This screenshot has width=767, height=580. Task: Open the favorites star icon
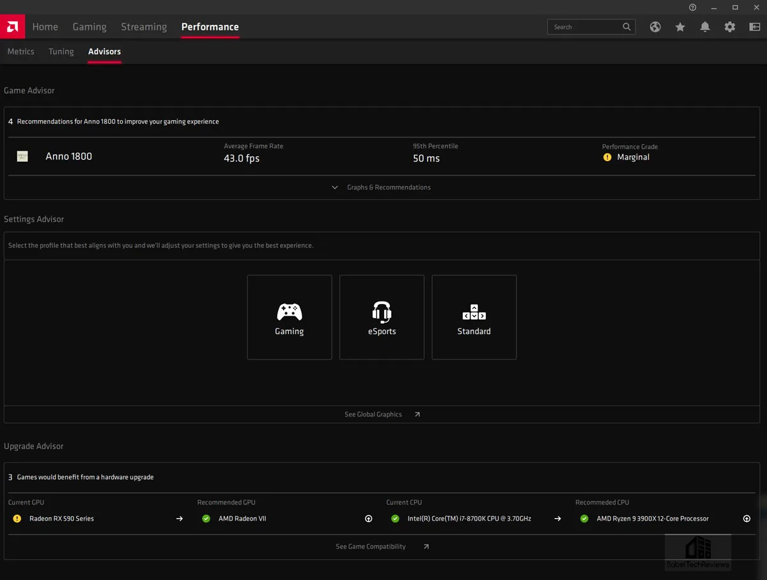(680, 27)
